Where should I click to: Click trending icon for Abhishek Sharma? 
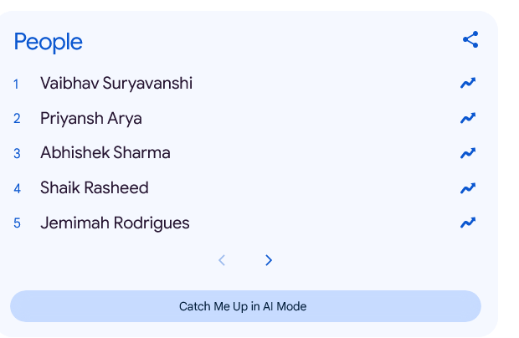pyautogui.click(x=468, y=153)
